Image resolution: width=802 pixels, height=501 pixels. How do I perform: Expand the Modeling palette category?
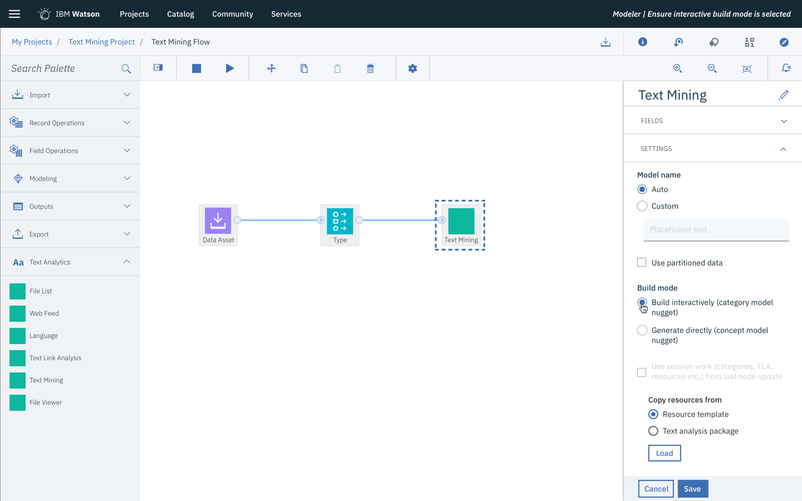[70, 178]
